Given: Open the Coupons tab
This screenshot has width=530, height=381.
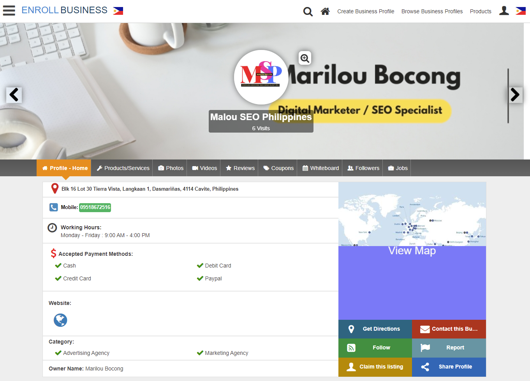Looking at the screenshot, I should (278, 168).
